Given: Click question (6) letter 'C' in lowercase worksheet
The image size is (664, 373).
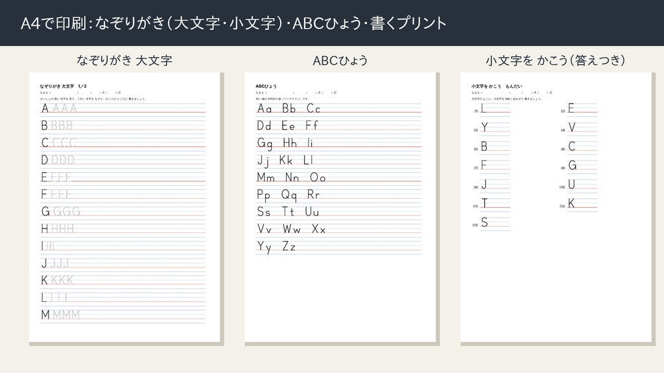Looking at the screenshot, I should coord(572,147).
